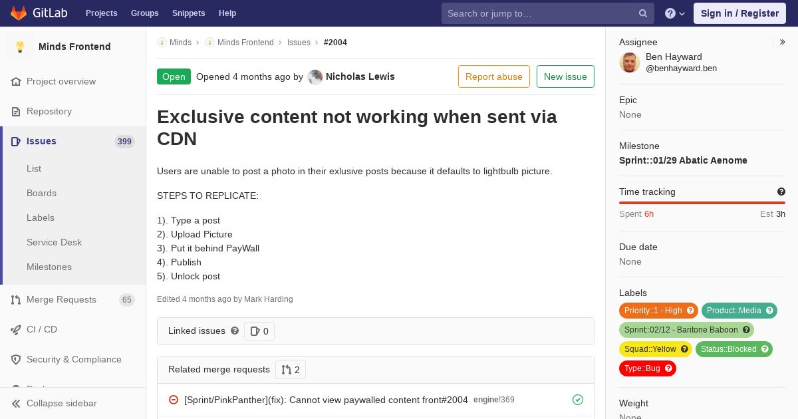Open the Projects menu
Image resolution: width=798 pixels, height=419 pixels.
[101, 13]
